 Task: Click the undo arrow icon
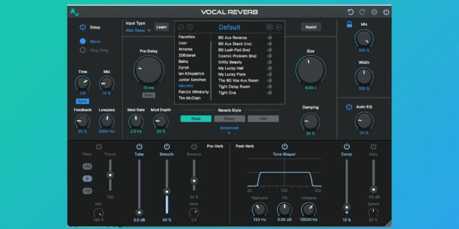click(x=350, y=12)
